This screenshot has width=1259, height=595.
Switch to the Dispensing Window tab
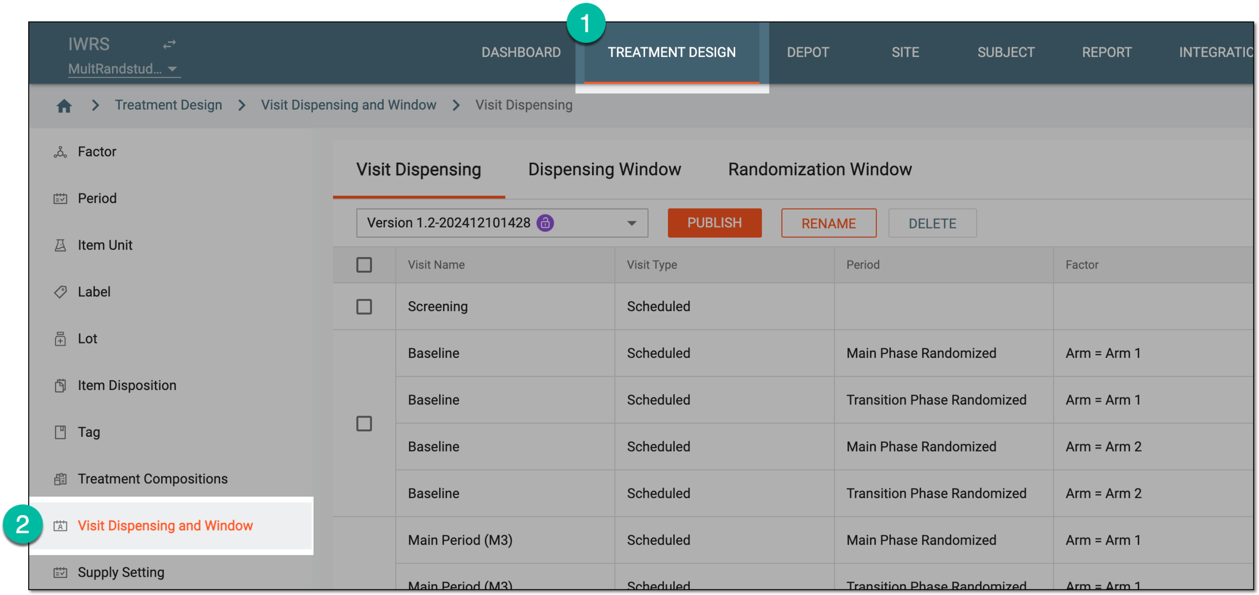(x=604, y=170)
